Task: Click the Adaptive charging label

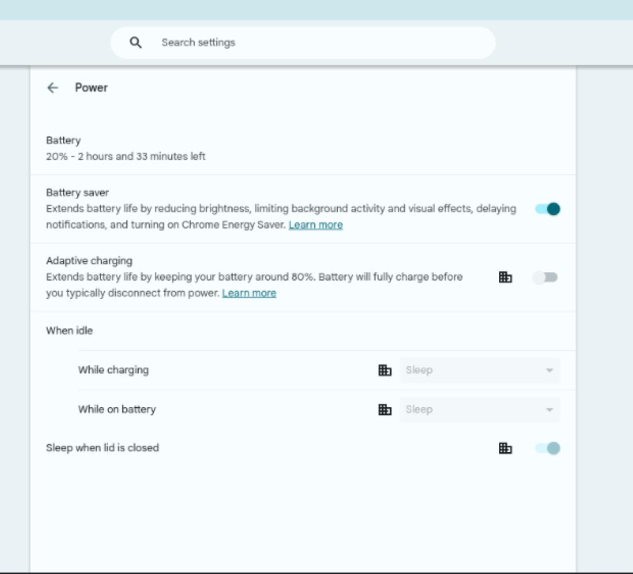Action: pos(89,261)
